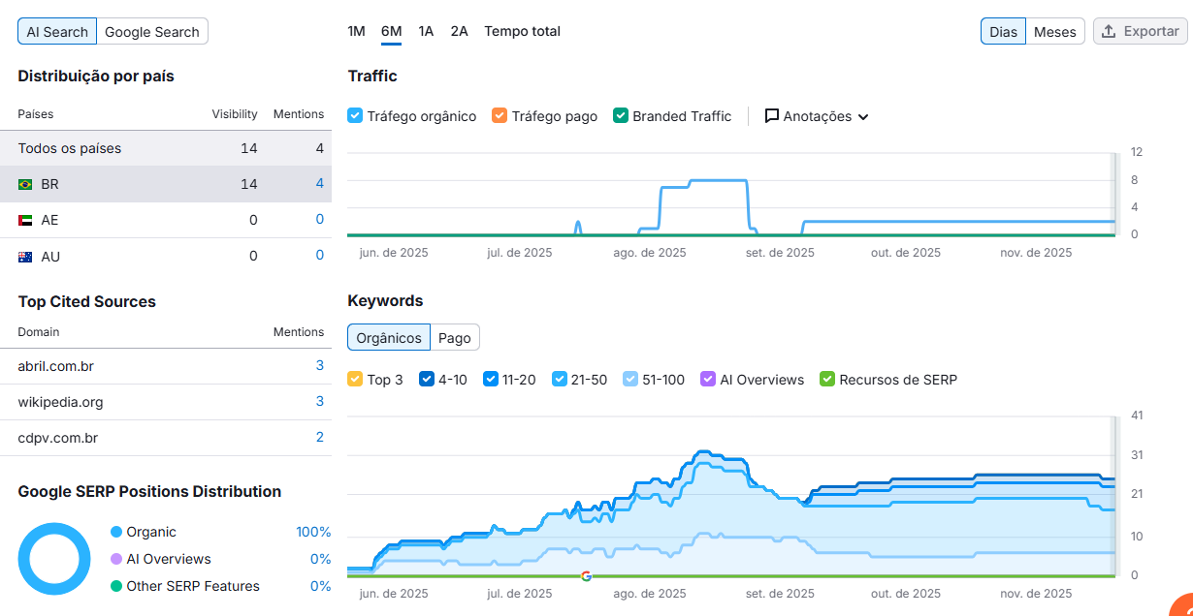Select the Pago keywords tab

coord(454,338)
